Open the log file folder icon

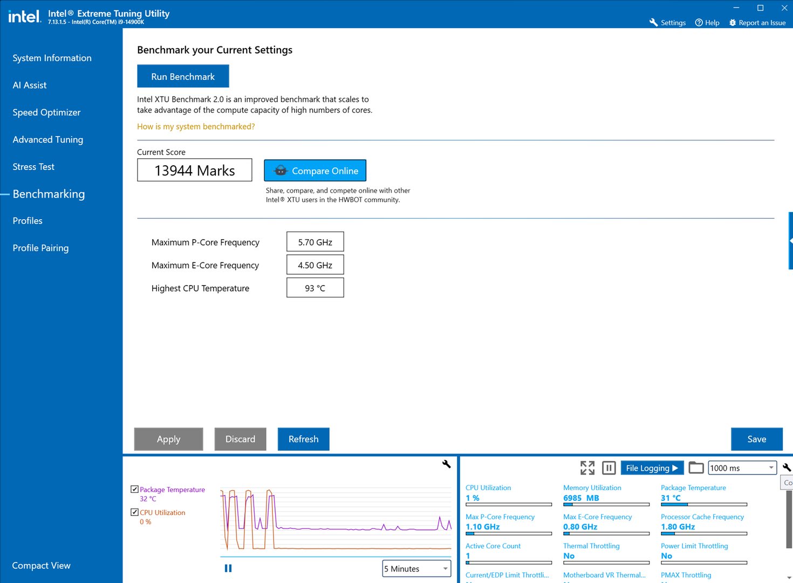pos(696,467)
